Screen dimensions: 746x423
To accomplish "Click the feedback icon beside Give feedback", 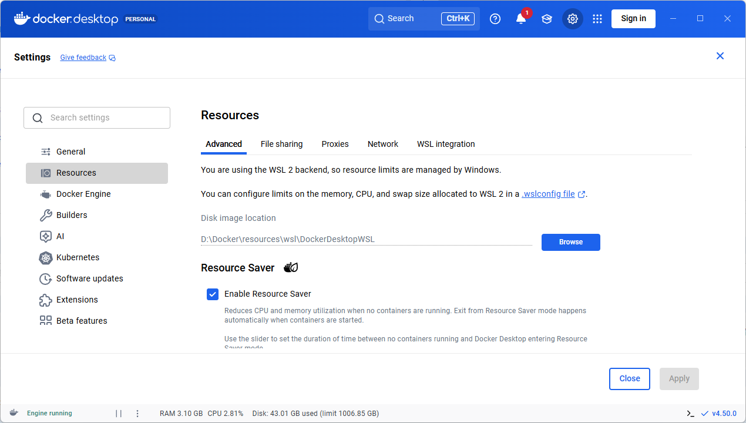I will point(112,58).
